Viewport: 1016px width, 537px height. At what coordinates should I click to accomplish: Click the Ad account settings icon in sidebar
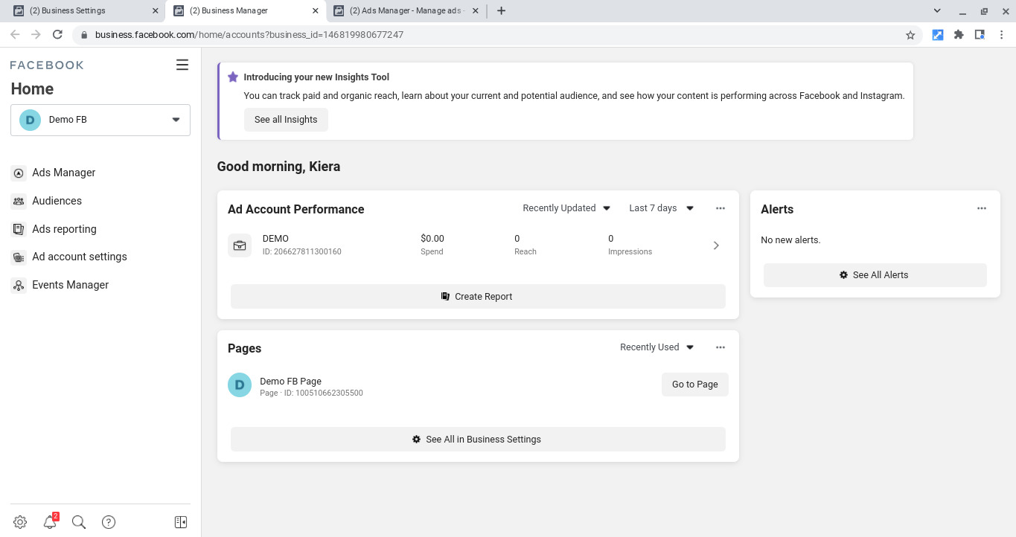(x=19, y=257)
